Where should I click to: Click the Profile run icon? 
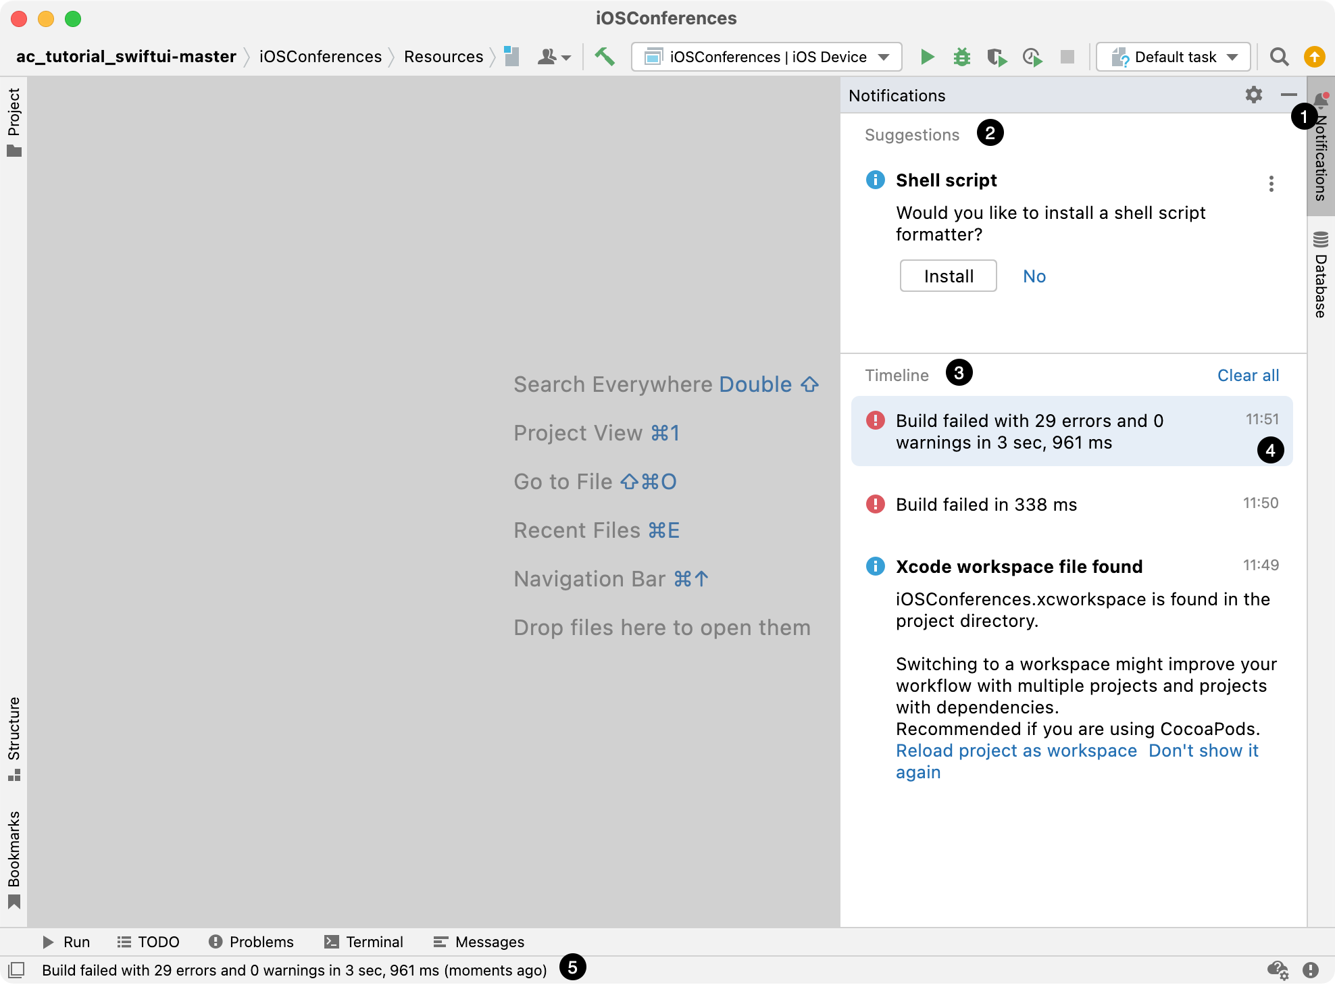(1032, 57)
